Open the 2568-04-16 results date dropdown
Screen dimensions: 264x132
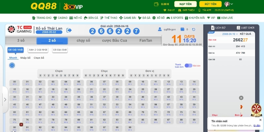click(230, 34)
